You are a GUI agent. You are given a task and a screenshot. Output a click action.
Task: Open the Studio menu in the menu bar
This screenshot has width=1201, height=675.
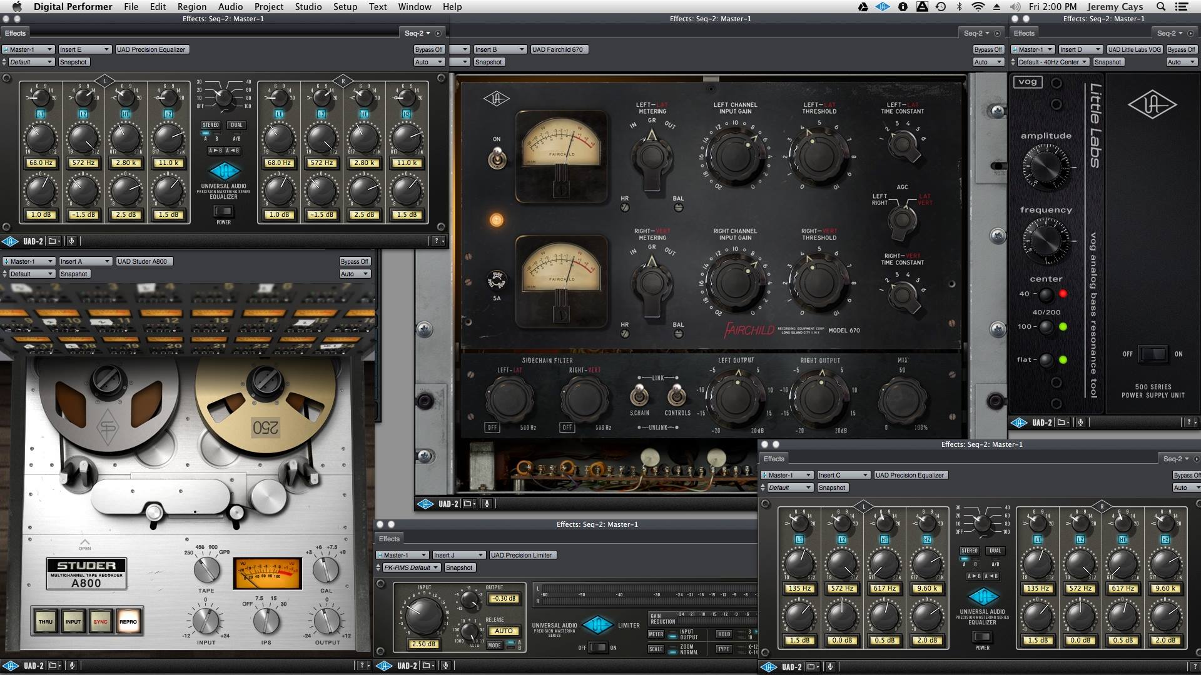click(308, 7)
